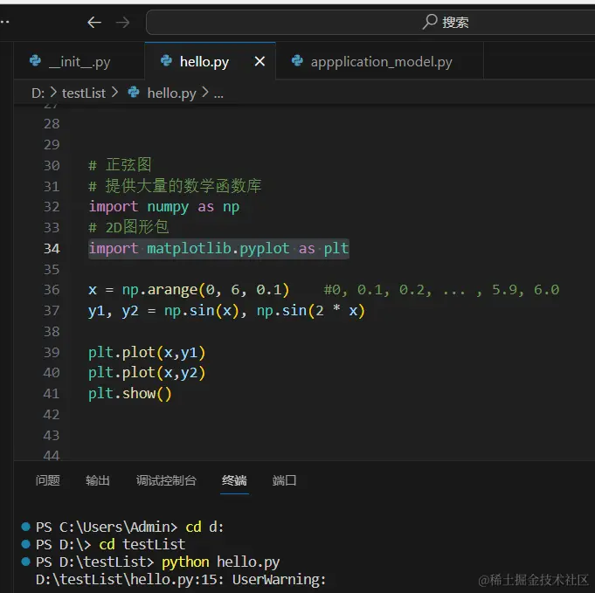Click 'np.arange(0, 6, 0.1)' call
This screenshot has width=595, height=593.
pos(205,290)
